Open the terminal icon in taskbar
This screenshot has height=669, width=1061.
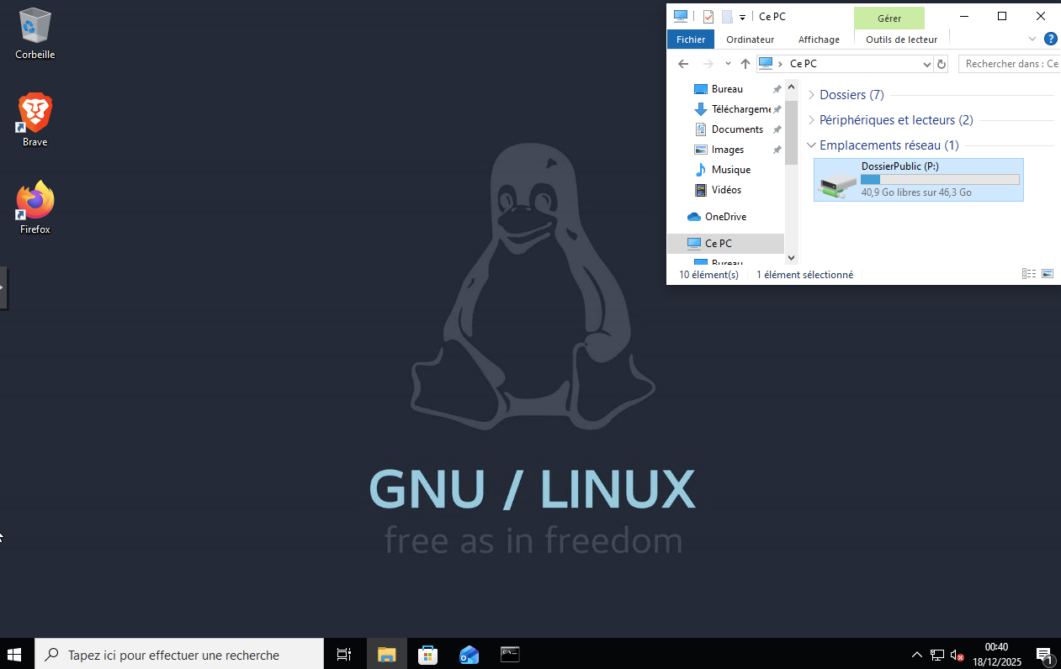click(x=510, y=654)
